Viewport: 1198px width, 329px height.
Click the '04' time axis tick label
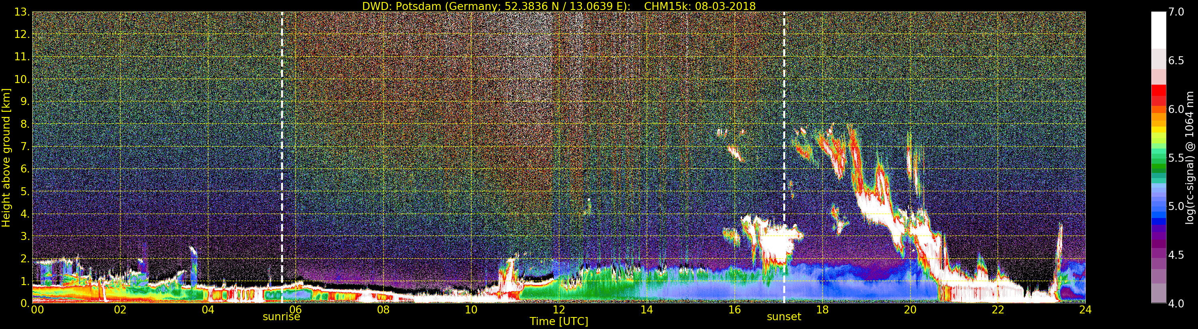pos(208,310)
